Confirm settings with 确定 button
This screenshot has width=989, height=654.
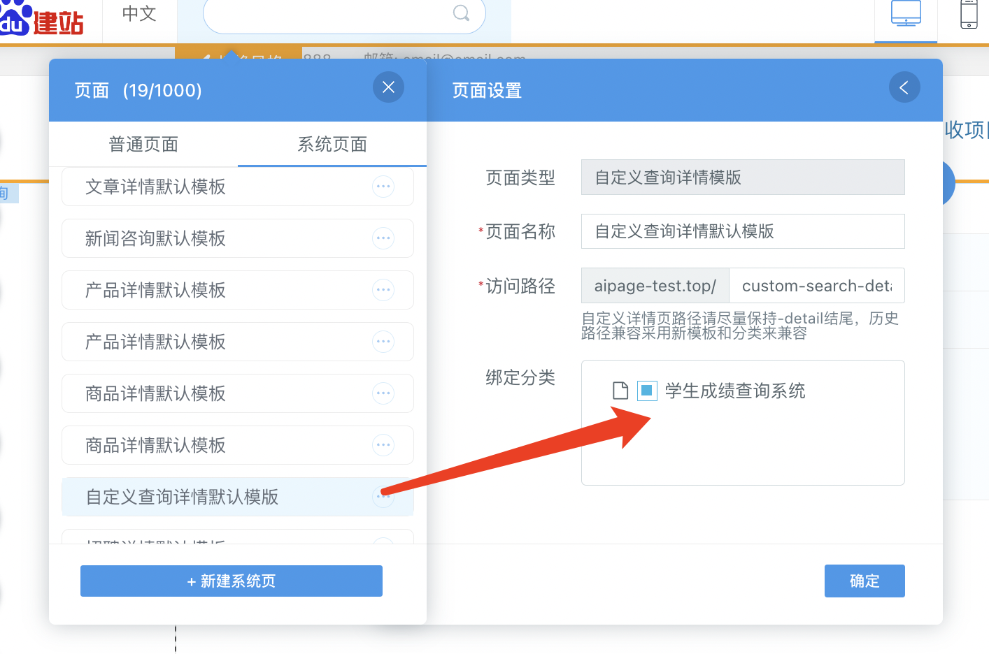coord(865,581)
